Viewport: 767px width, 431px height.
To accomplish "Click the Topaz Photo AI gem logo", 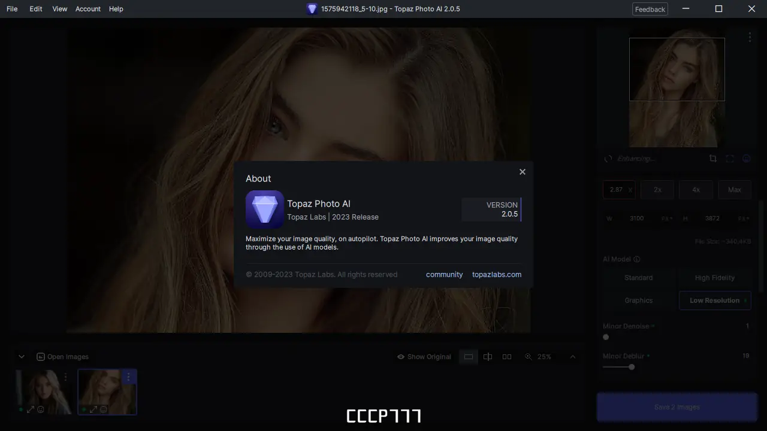I will (264, 210).
